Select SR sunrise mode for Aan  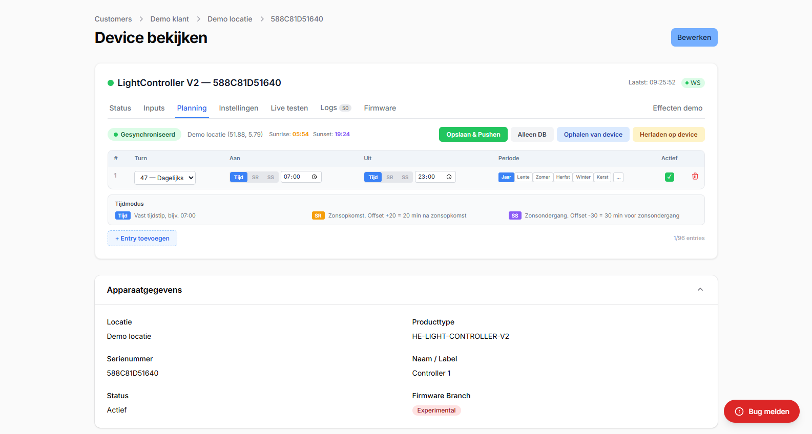click(255, 178)
